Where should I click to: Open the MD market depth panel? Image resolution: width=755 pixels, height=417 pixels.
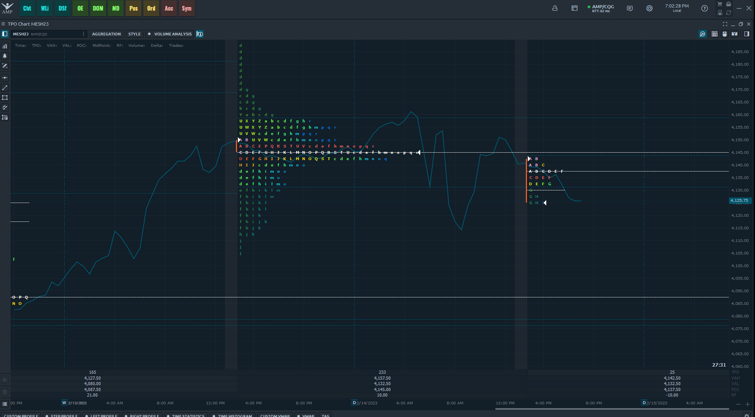coord(116,8)
